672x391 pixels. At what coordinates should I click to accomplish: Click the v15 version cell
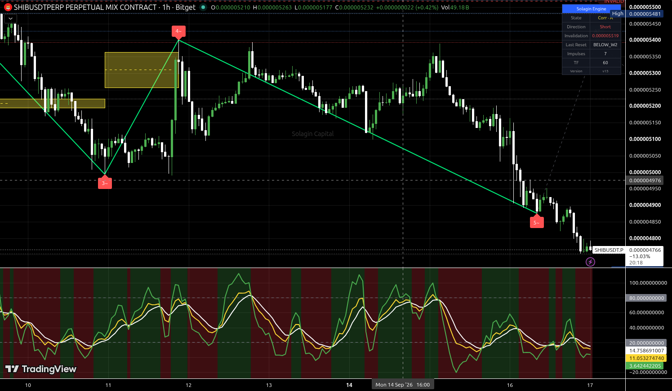[605, 71]
